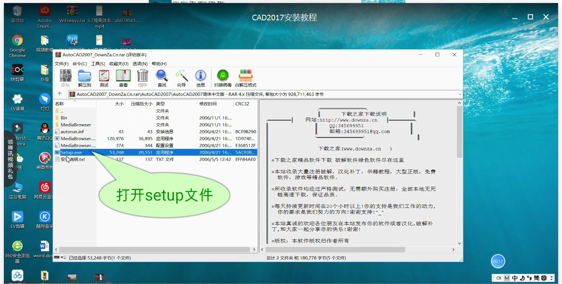Screen dimensions: 562x284
Task: Run a virus scan with 扫描病毒 icon
Action: 223,78
